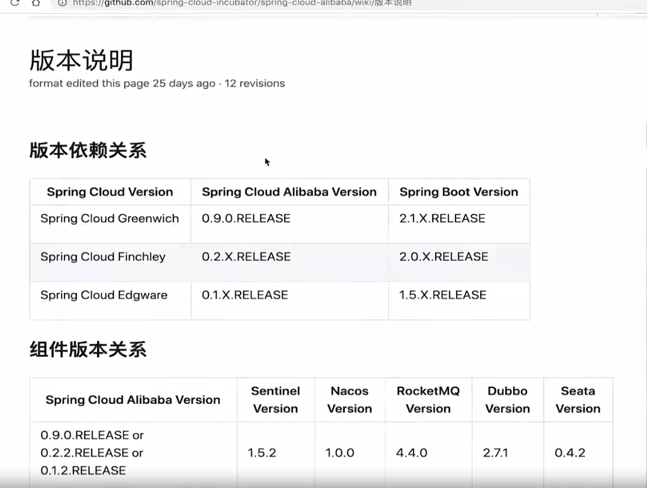647x488 pixels.
Task: Jump to the 组件版本关系 section heading
Action: coord(88,349)
